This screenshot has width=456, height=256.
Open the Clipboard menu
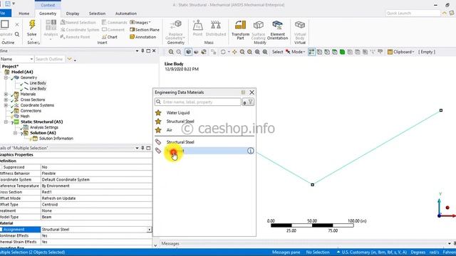point(400,52)
